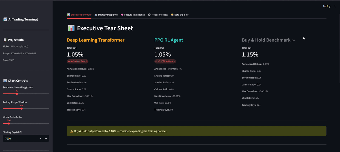Click the Executive Tear Sheet title

coord(105,28)
